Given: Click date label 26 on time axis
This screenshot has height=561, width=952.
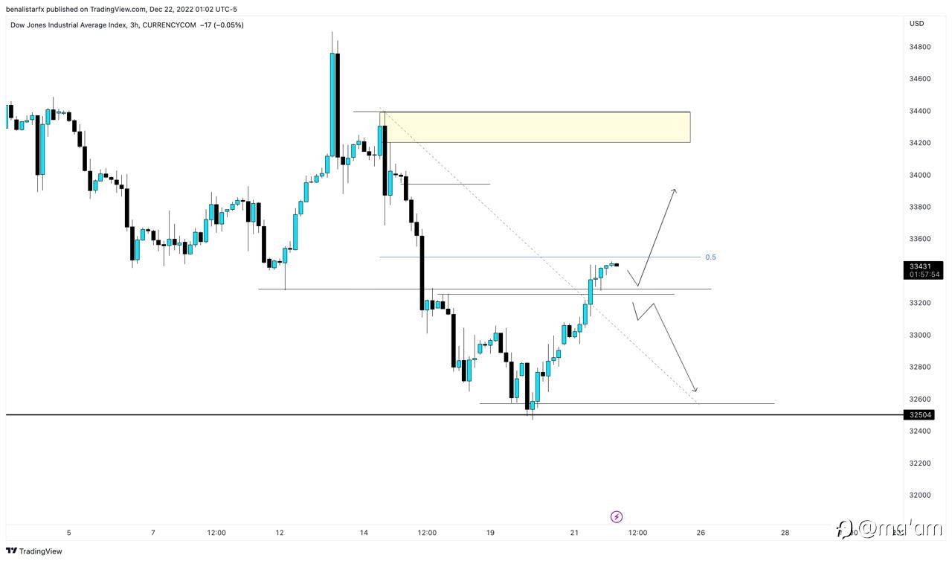Looking at the screenshot, I should [701, 533].
